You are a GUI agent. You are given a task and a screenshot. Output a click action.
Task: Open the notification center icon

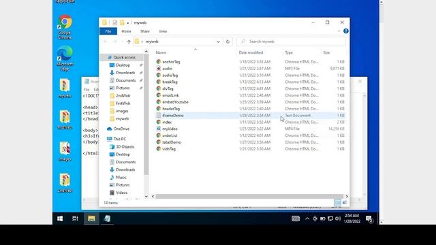point(369,219)
